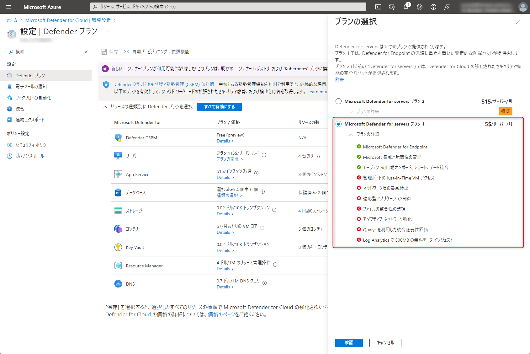The width and height of the screenshot is (530, 354).
Task: Open the Defender プラン menu item
Action: (x=46, y=76)
